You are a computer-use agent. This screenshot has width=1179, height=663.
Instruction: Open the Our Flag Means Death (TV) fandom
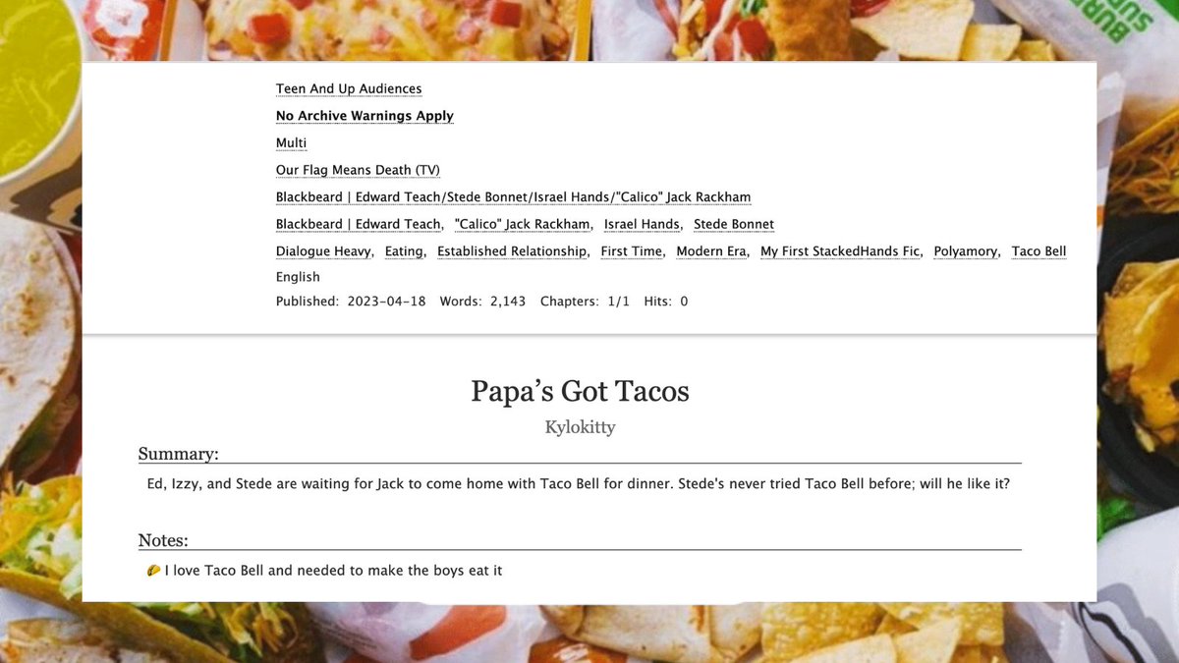pos(358,170)
